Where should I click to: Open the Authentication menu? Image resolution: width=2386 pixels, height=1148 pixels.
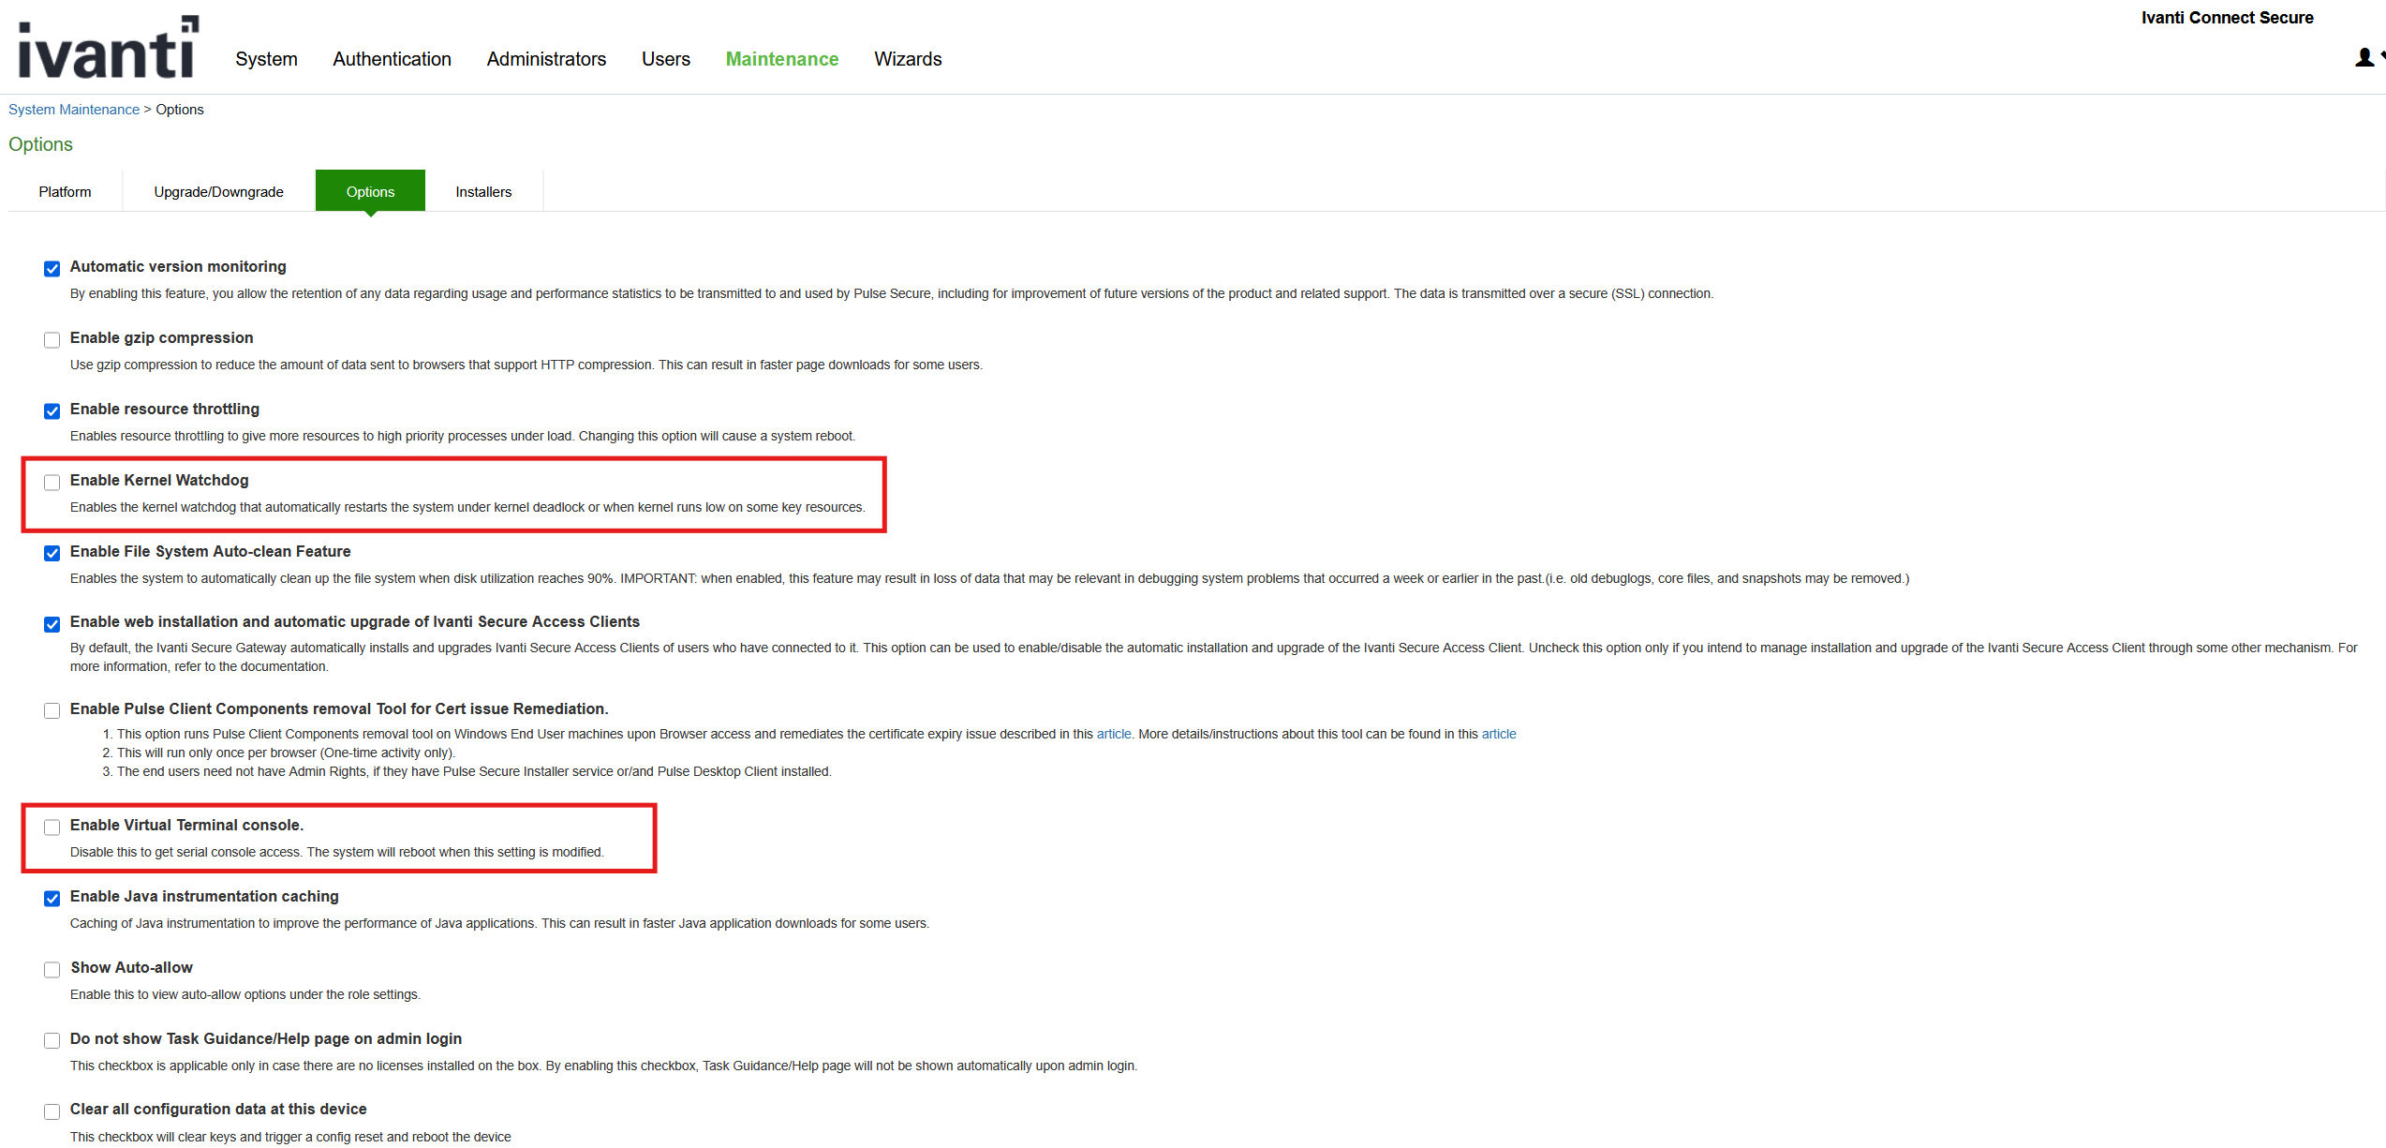click(x=392, y=59)
